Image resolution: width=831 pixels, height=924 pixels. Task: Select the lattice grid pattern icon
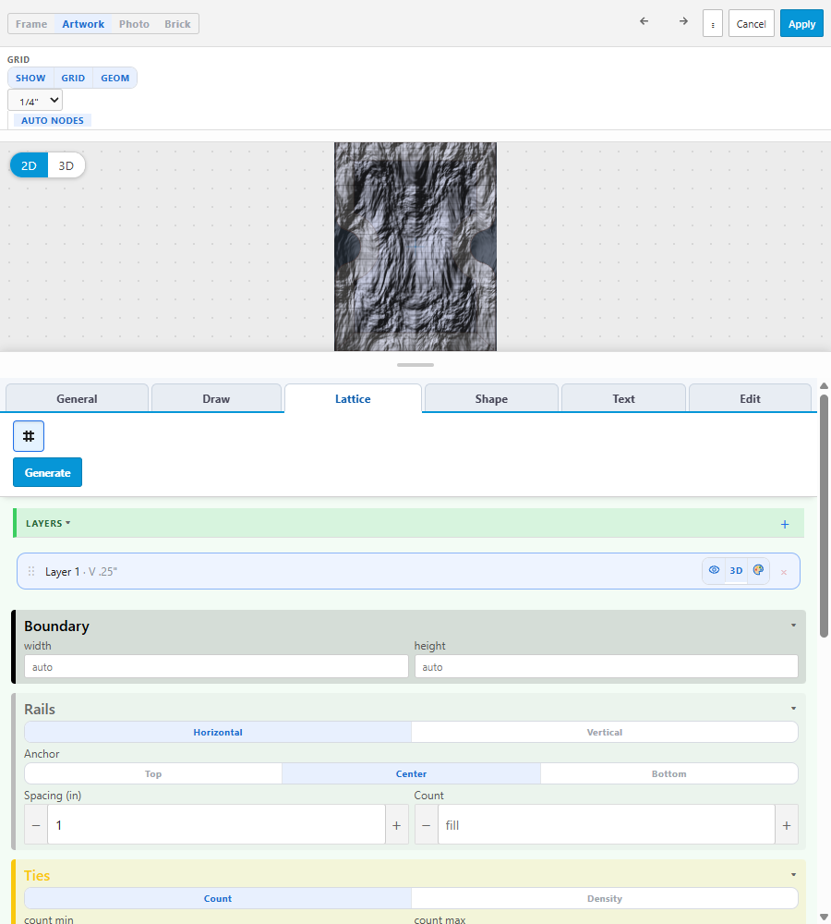(x=29, y=436)
